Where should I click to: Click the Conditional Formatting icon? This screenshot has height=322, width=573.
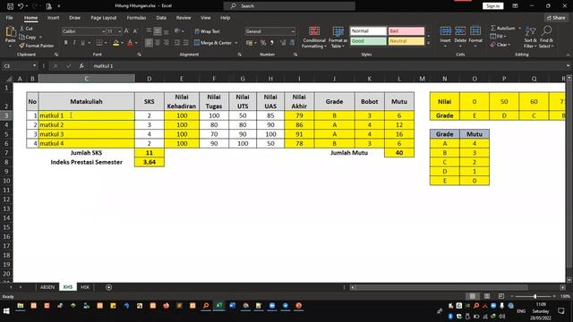point(314,31)
